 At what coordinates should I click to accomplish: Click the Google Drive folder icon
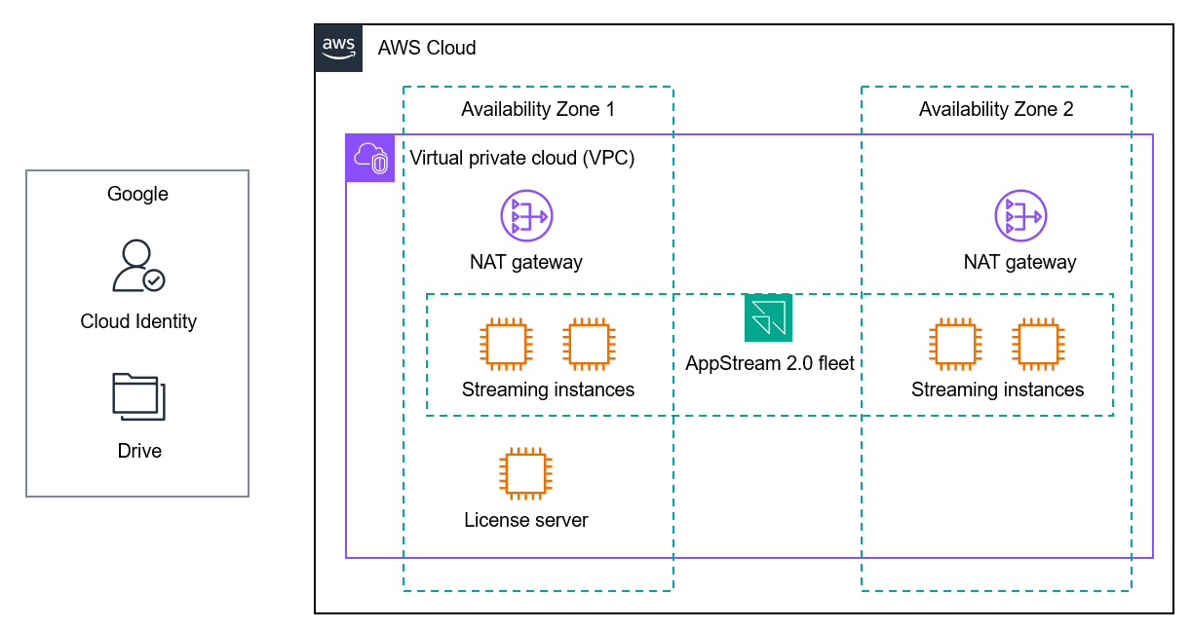click(x=136, y=397)
